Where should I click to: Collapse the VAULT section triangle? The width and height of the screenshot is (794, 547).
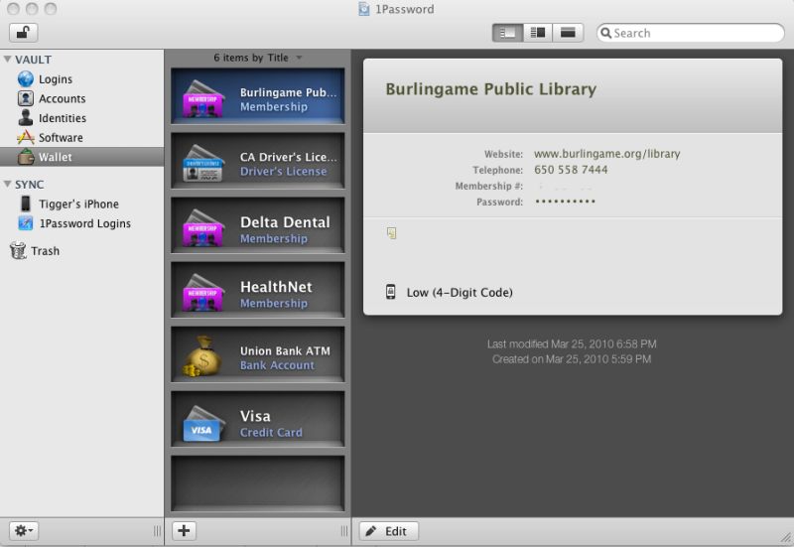[7, 60]
